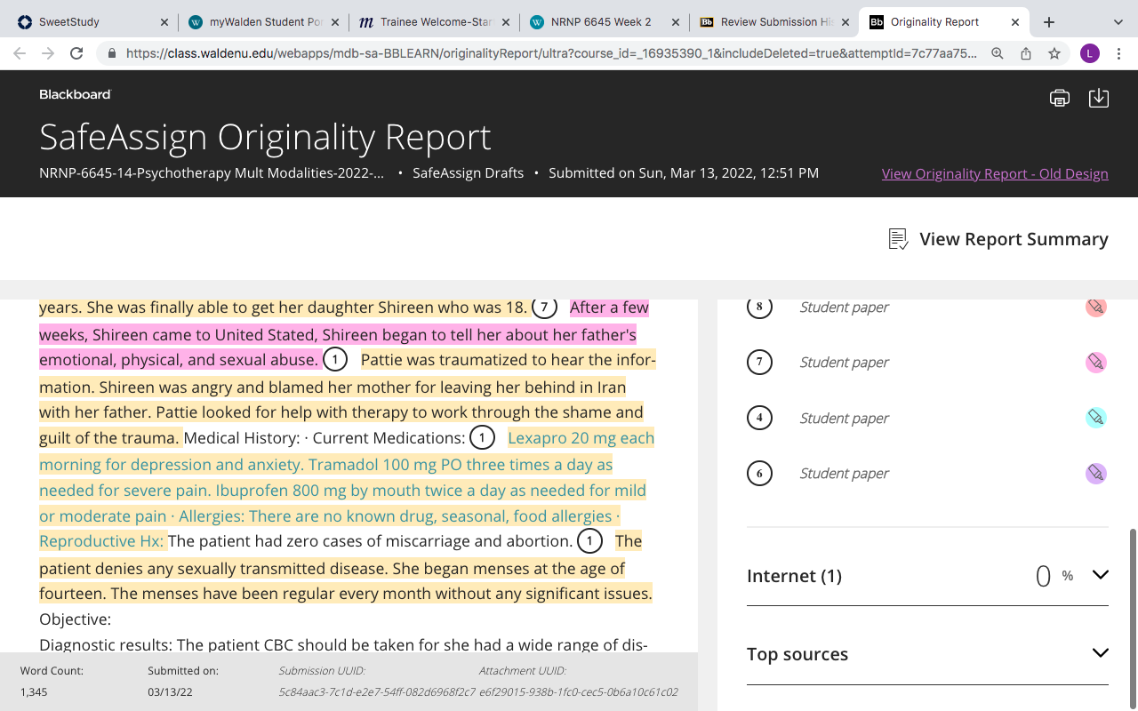This screenshot has height=711, width=1138.
Task: Click the Word Count value 1,345
Action: point(36,691)
